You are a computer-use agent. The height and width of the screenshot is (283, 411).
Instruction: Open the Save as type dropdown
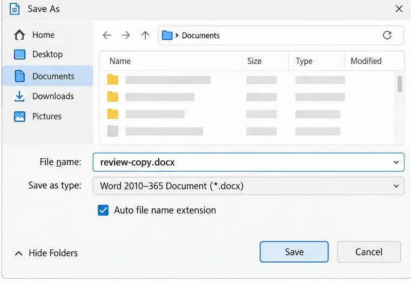click(x=248, y=186)
